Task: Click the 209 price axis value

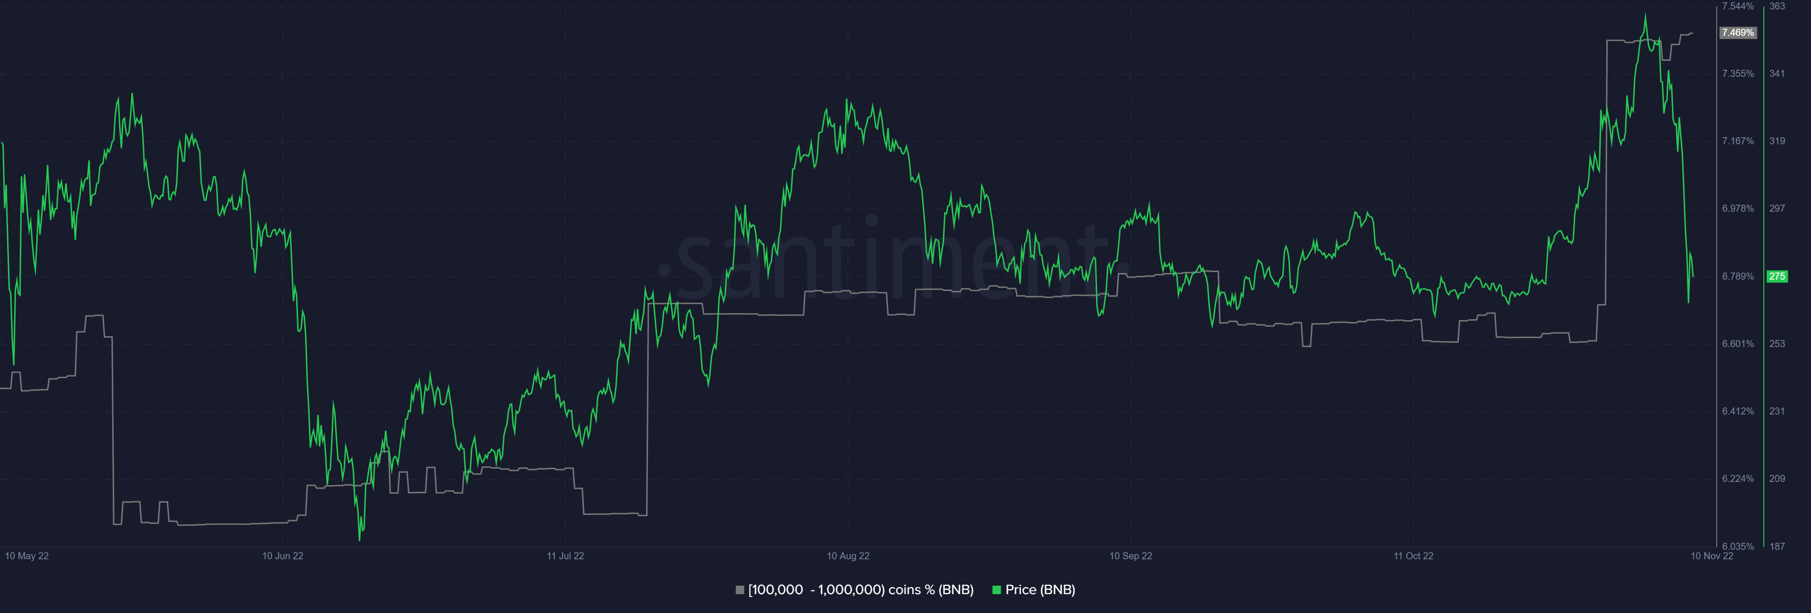Action: click(x=1777, y=479)
